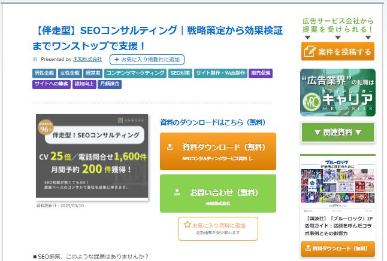The image size is (387, 261).
Task: Click the pencil icon on 案件を投稿する
Action: coord(310,51)
